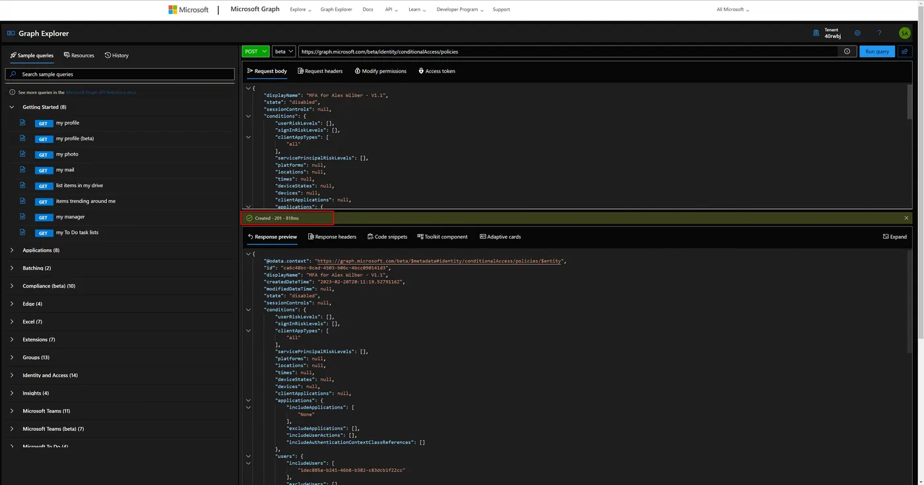924x485 pixels.
Task: Click document icon beside items trending around me
Action: coord(22,201)
